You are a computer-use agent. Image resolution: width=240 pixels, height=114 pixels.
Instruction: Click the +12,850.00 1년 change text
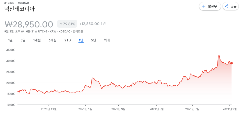pos(92,24)
